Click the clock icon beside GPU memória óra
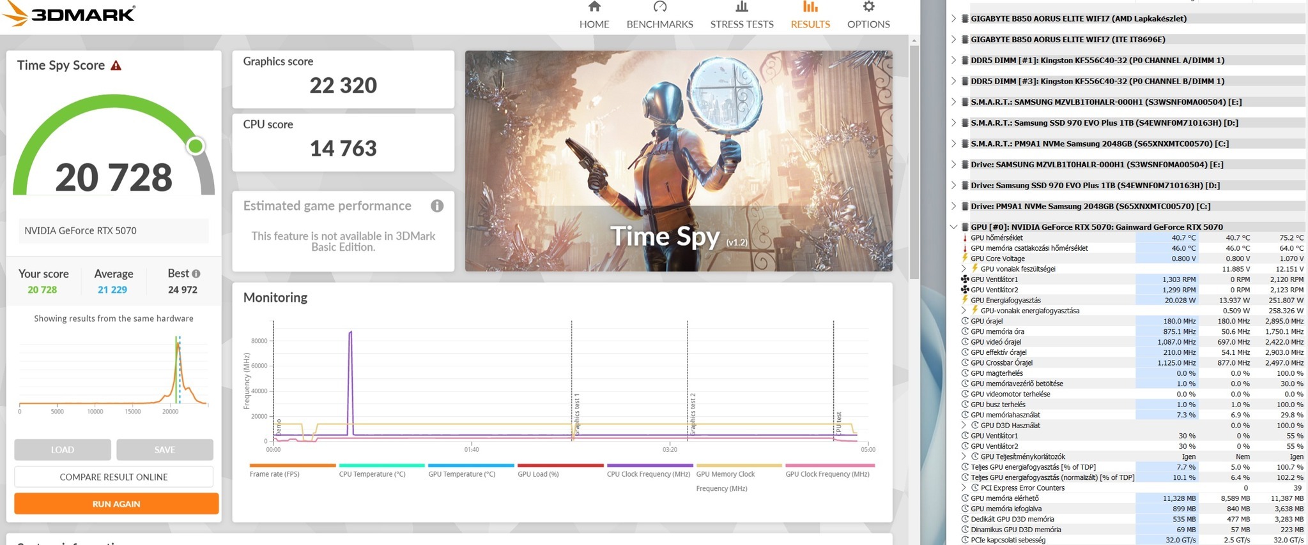1308x545 pixels. (965, 331)
